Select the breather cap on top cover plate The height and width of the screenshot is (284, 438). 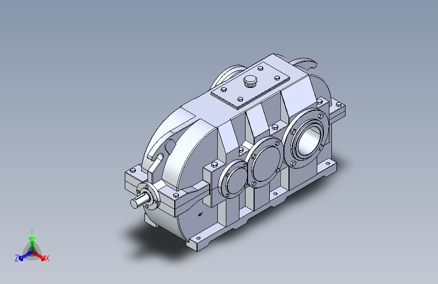pyautogui.click(x=250, y=81)
